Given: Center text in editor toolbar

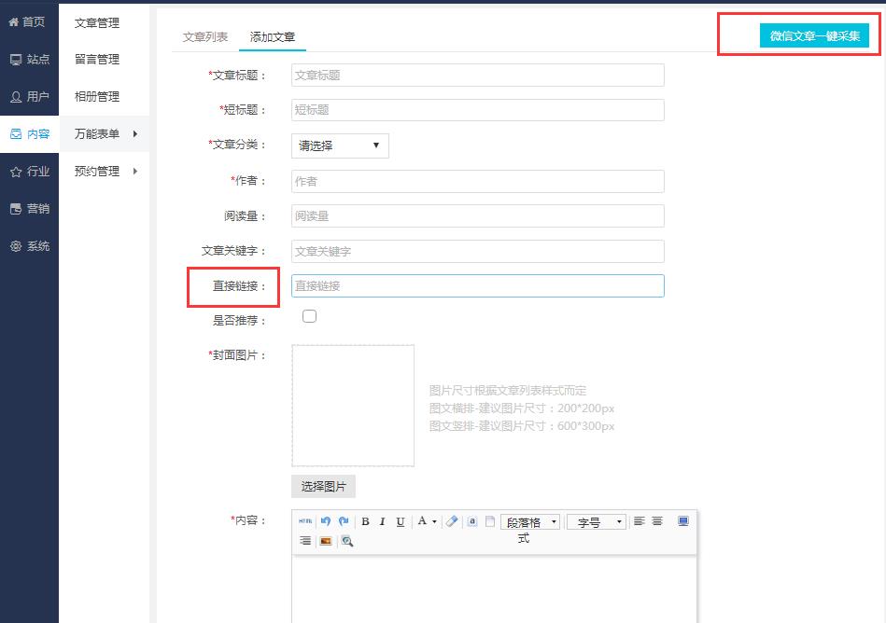Looking at the screenshot, I should 657,520.
